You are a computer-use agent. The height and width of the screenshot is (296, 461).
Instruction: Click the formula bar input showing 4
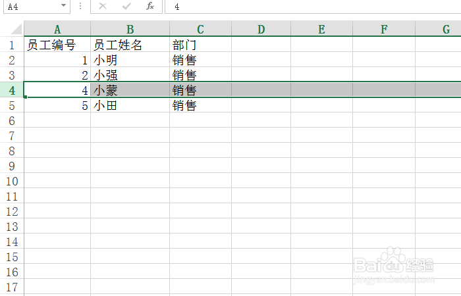[x=313, y=7]
